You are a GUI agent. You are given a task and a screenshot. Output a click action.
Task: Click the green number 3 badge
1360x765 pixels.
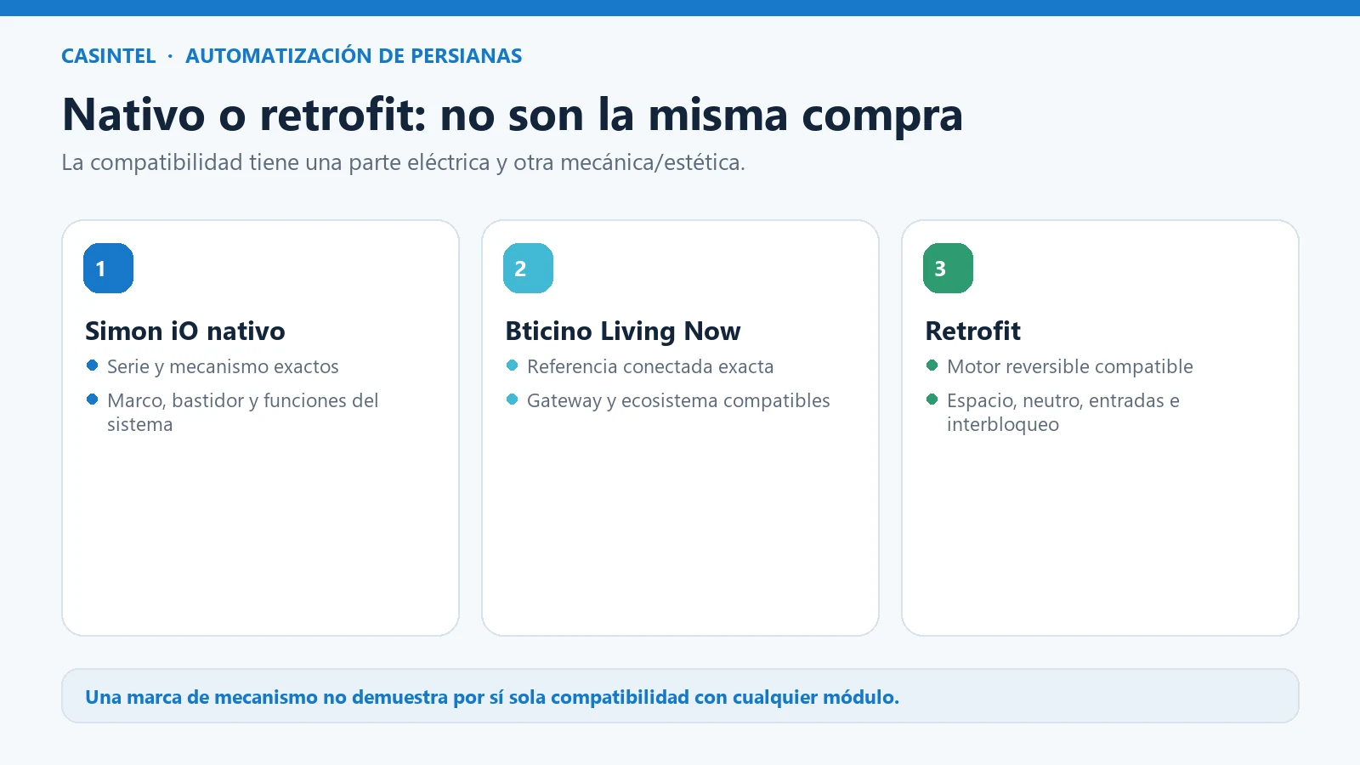pos(948,269)
